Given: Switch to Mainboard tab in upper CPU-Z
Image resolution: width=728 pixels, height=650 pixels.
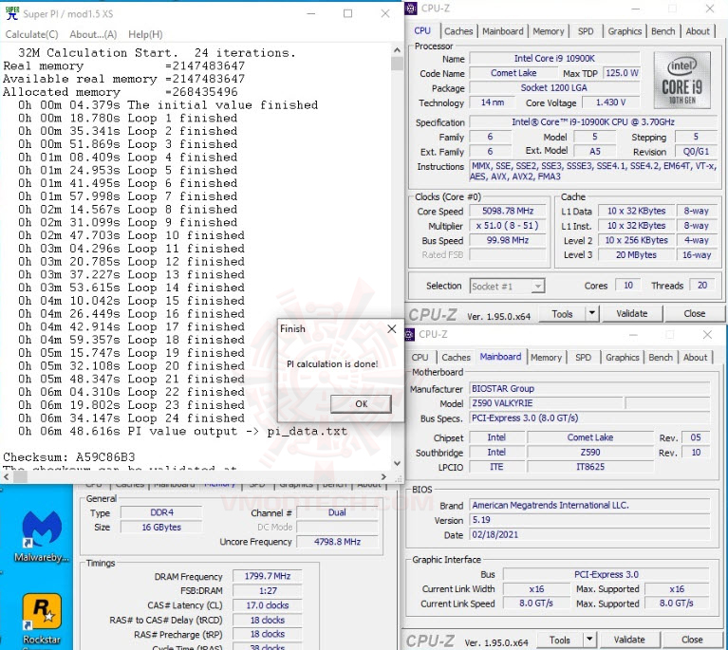Looking at the screenshot, I should coord(502,31).
